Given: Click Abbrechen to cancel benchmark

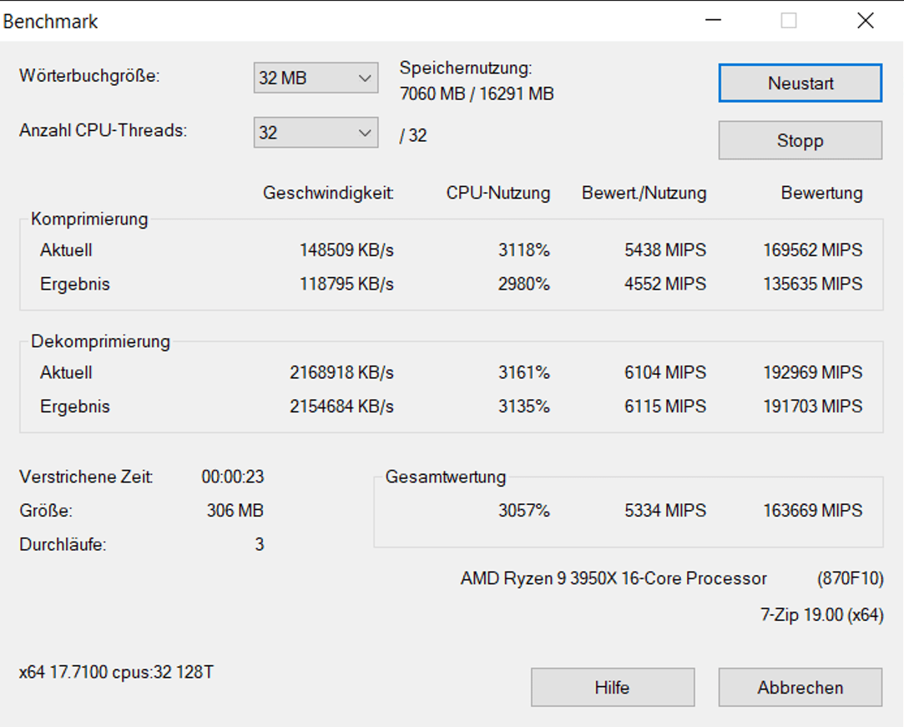Looking at the screenshot, I should point(800,688).
